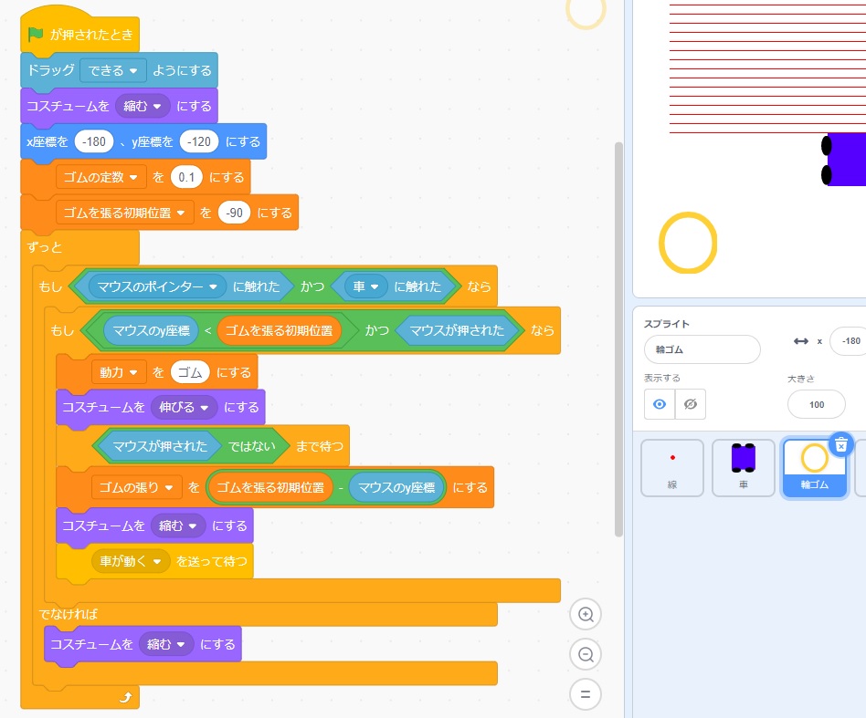This screenshot has width=866, height=718.
Task: Click the yellow rubber band on stage
Action: (x=687, y=243)
